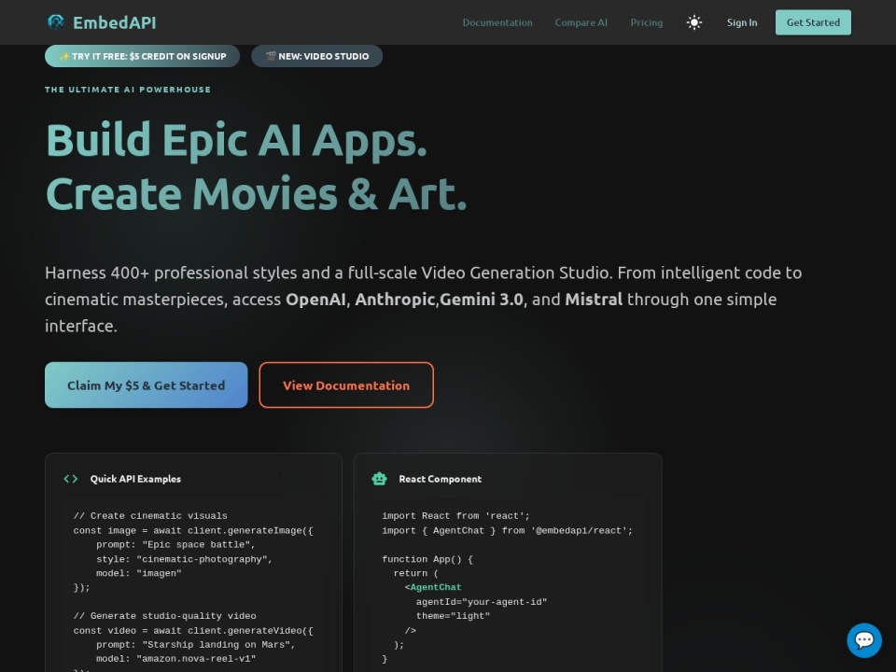
Task: Click the New: Video Studio badge
Action: coord(316,56)
